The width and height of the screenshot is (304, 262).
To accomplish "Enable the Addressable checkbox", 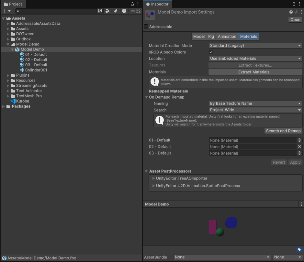I will (x=146, y=27).
